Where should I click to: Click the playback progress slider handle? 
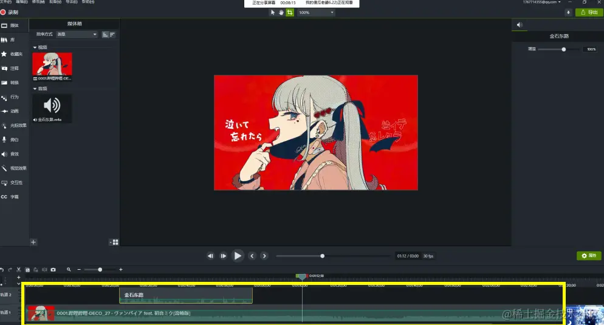point(323,256)
